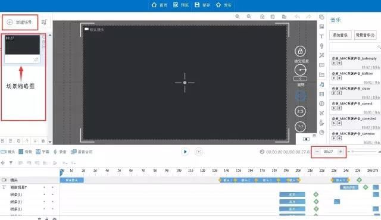Select the Camera tab above timeline
The width and height of the screenshot is (381, 220).
8,152
